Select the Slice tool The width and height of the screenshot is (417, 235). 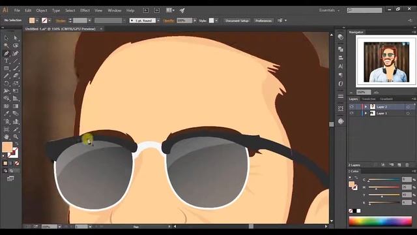point(16,130)
